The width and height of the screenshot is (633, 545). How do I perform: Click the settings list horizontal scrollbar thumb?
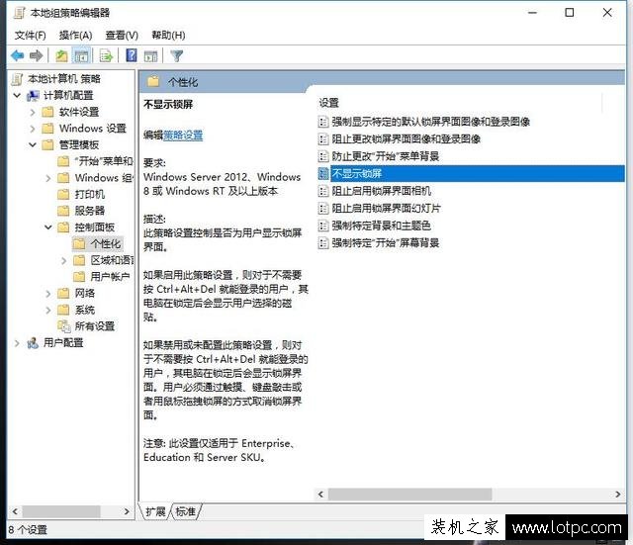click(409, 495)
